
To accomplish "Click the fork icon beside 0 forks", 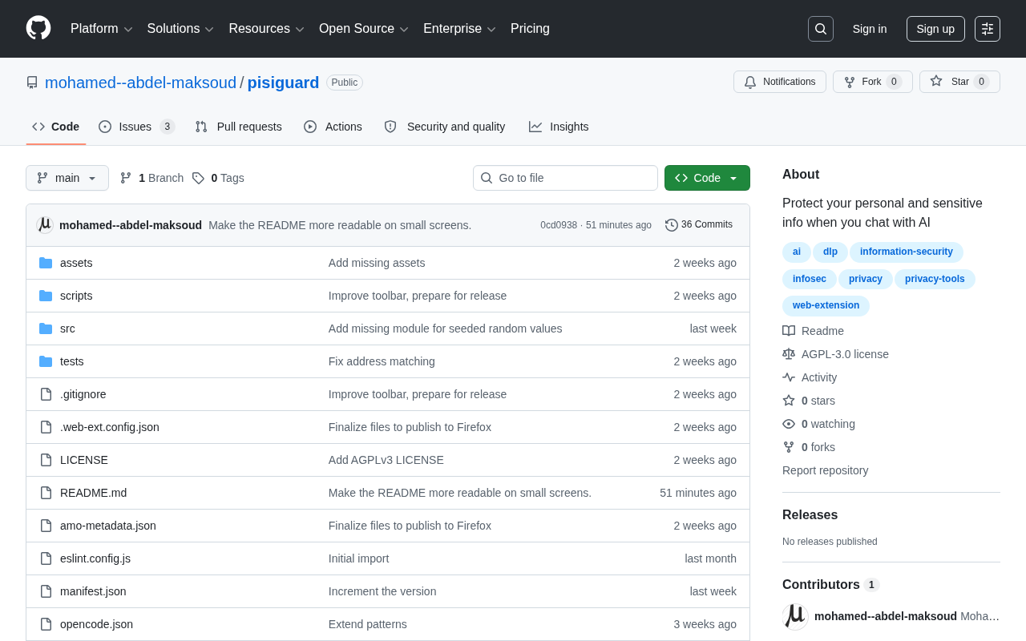I will pos(789,447).
